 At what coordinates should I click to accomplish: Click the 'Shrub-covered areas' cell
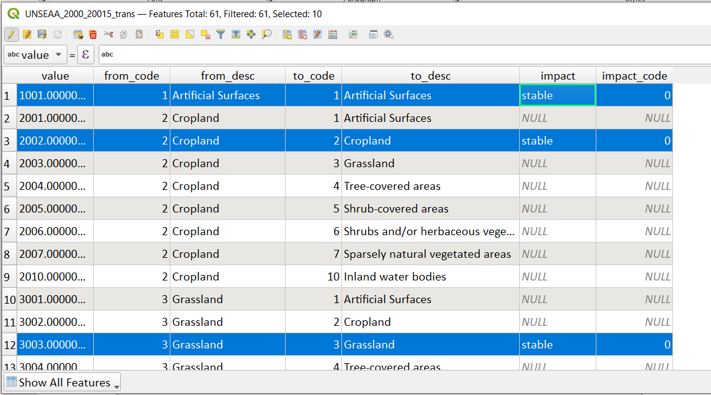(430, 209)
